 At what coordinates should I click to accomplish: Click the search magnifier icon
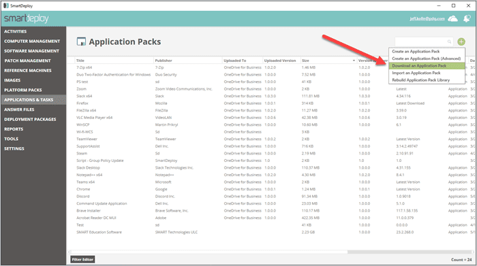pyautogui.click(x=449, y=41)
